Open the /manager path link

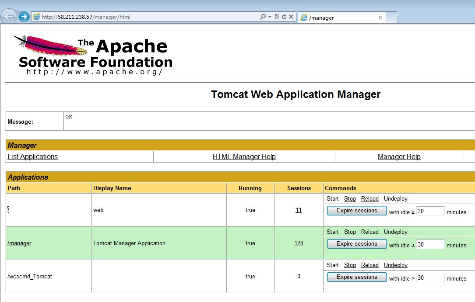pos(19,243)
